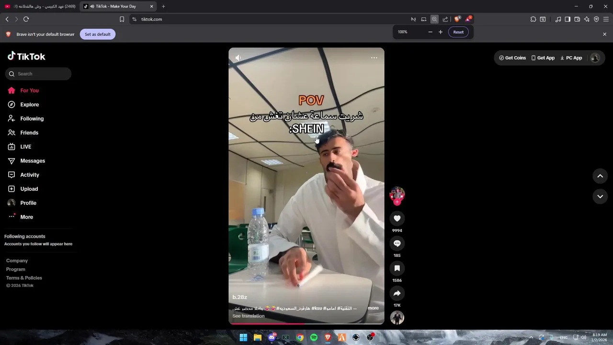Open a new browser tab

[163, 6]
